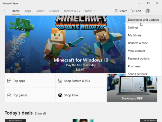Click the $26.99 price text

click(x=80, y=70)
